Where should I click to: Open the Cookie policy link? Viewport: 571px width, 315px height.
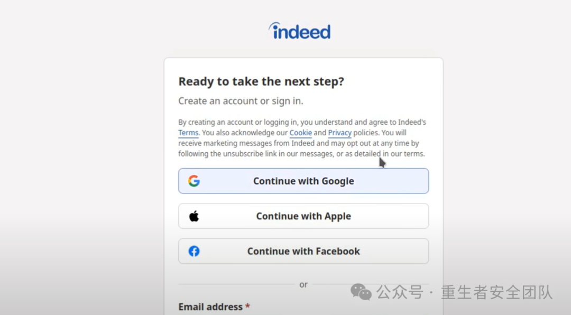click(300, 133)
